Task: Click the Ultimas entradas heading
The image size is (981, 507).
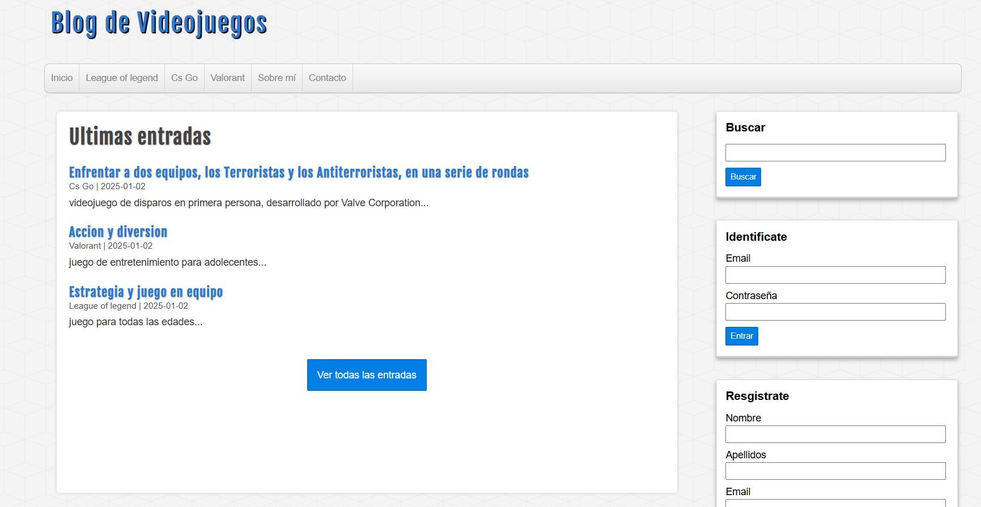Action: pyautogui.click(x=140, y=137)
